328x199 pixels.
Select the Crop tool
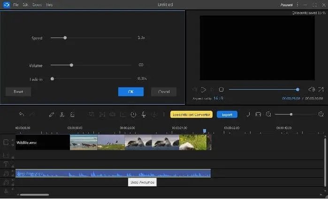(92, 114)
